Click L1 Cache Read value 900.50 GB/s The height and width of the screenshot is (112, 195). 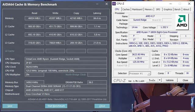(34, 26)
